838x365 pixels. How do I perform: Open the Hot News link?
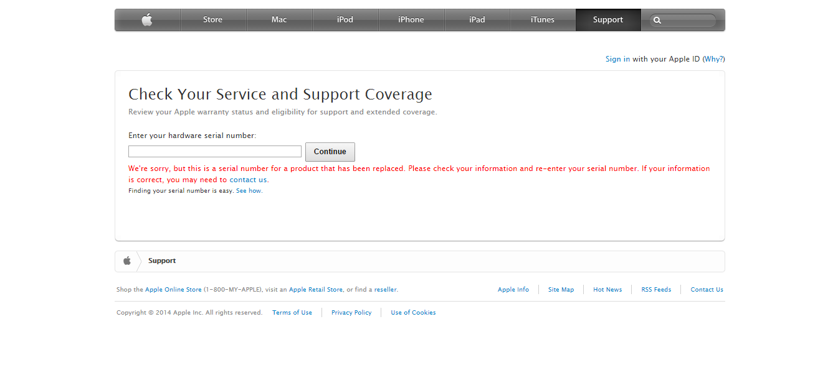pyautogui.click(x=607, y=290)
